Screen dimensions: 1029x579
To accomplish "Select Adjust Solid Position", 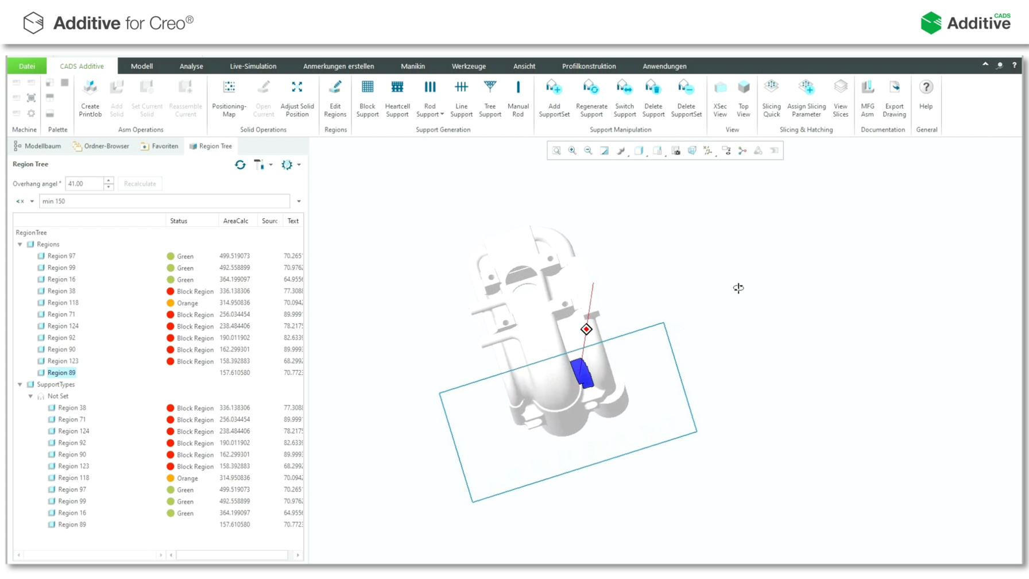I will (x=297, y=99).
